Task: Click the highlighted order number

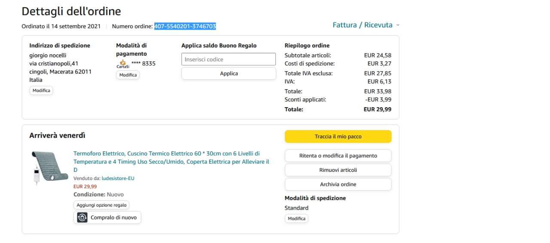Action: tap(185, 26)
